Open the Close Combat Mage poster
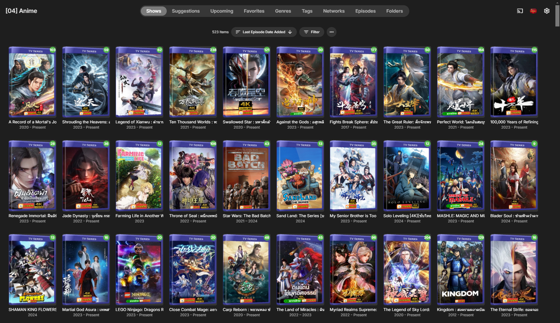560x323 pixels. (x=193, y=269)
